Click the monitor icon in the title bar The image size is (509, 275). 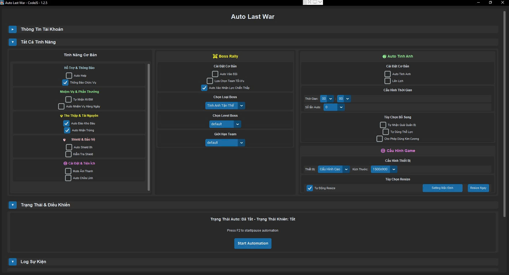tap(315, 2)
